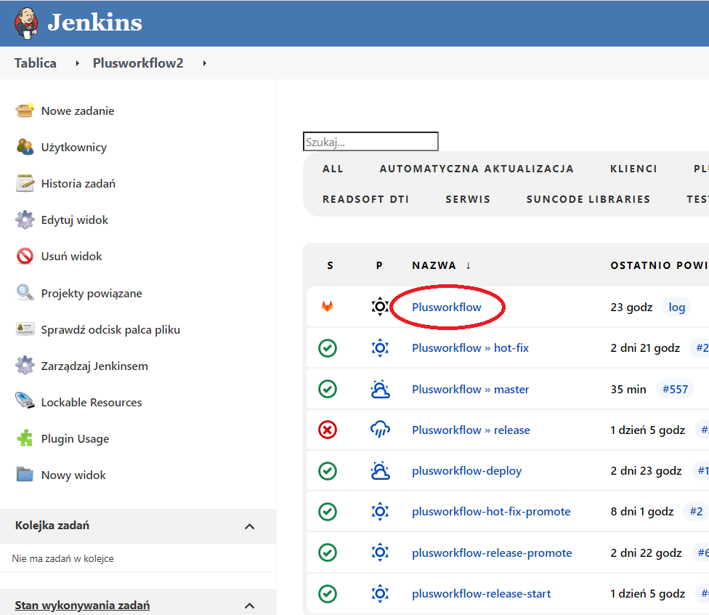Click the partly cloudy icon for master
Viewport: 709px width, 615px height.
(x=380, y=389)
